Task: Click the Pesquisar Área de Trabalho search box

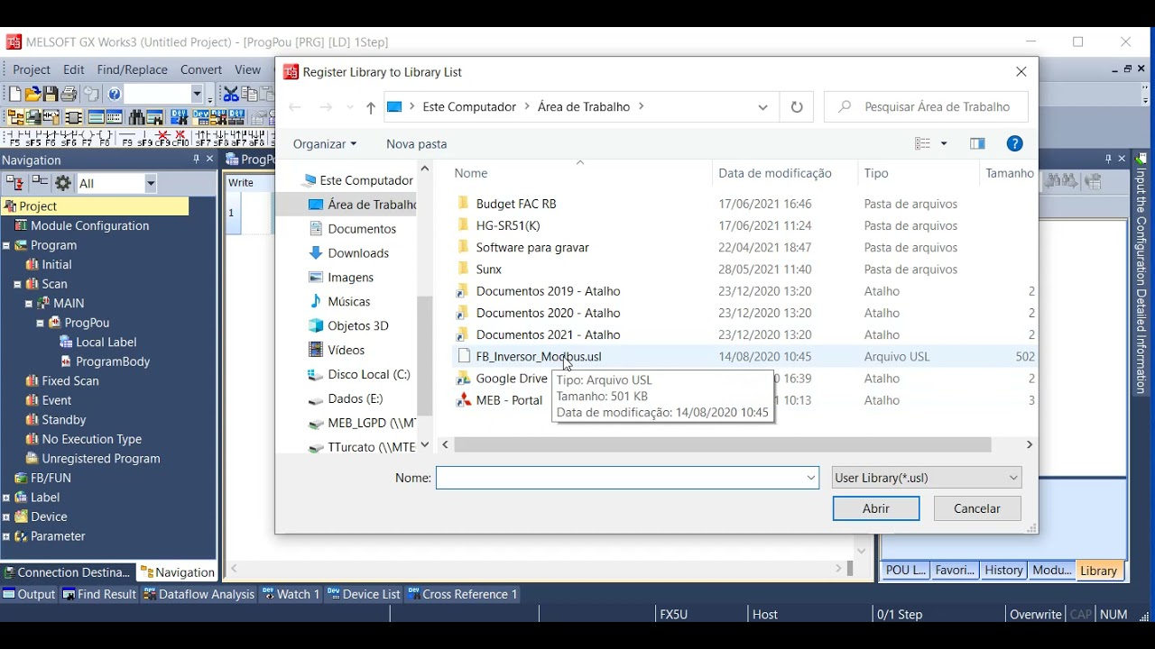Action: 927,107
